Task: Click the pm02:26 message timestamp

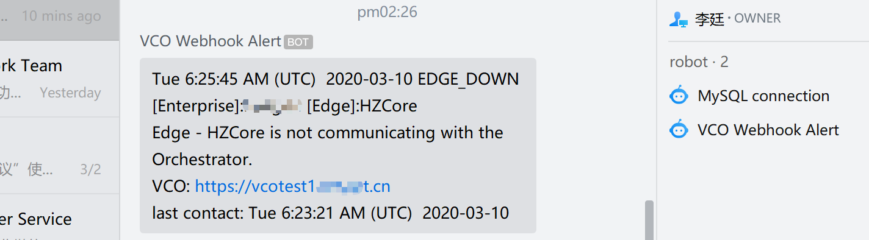Action: pos(388,12)
